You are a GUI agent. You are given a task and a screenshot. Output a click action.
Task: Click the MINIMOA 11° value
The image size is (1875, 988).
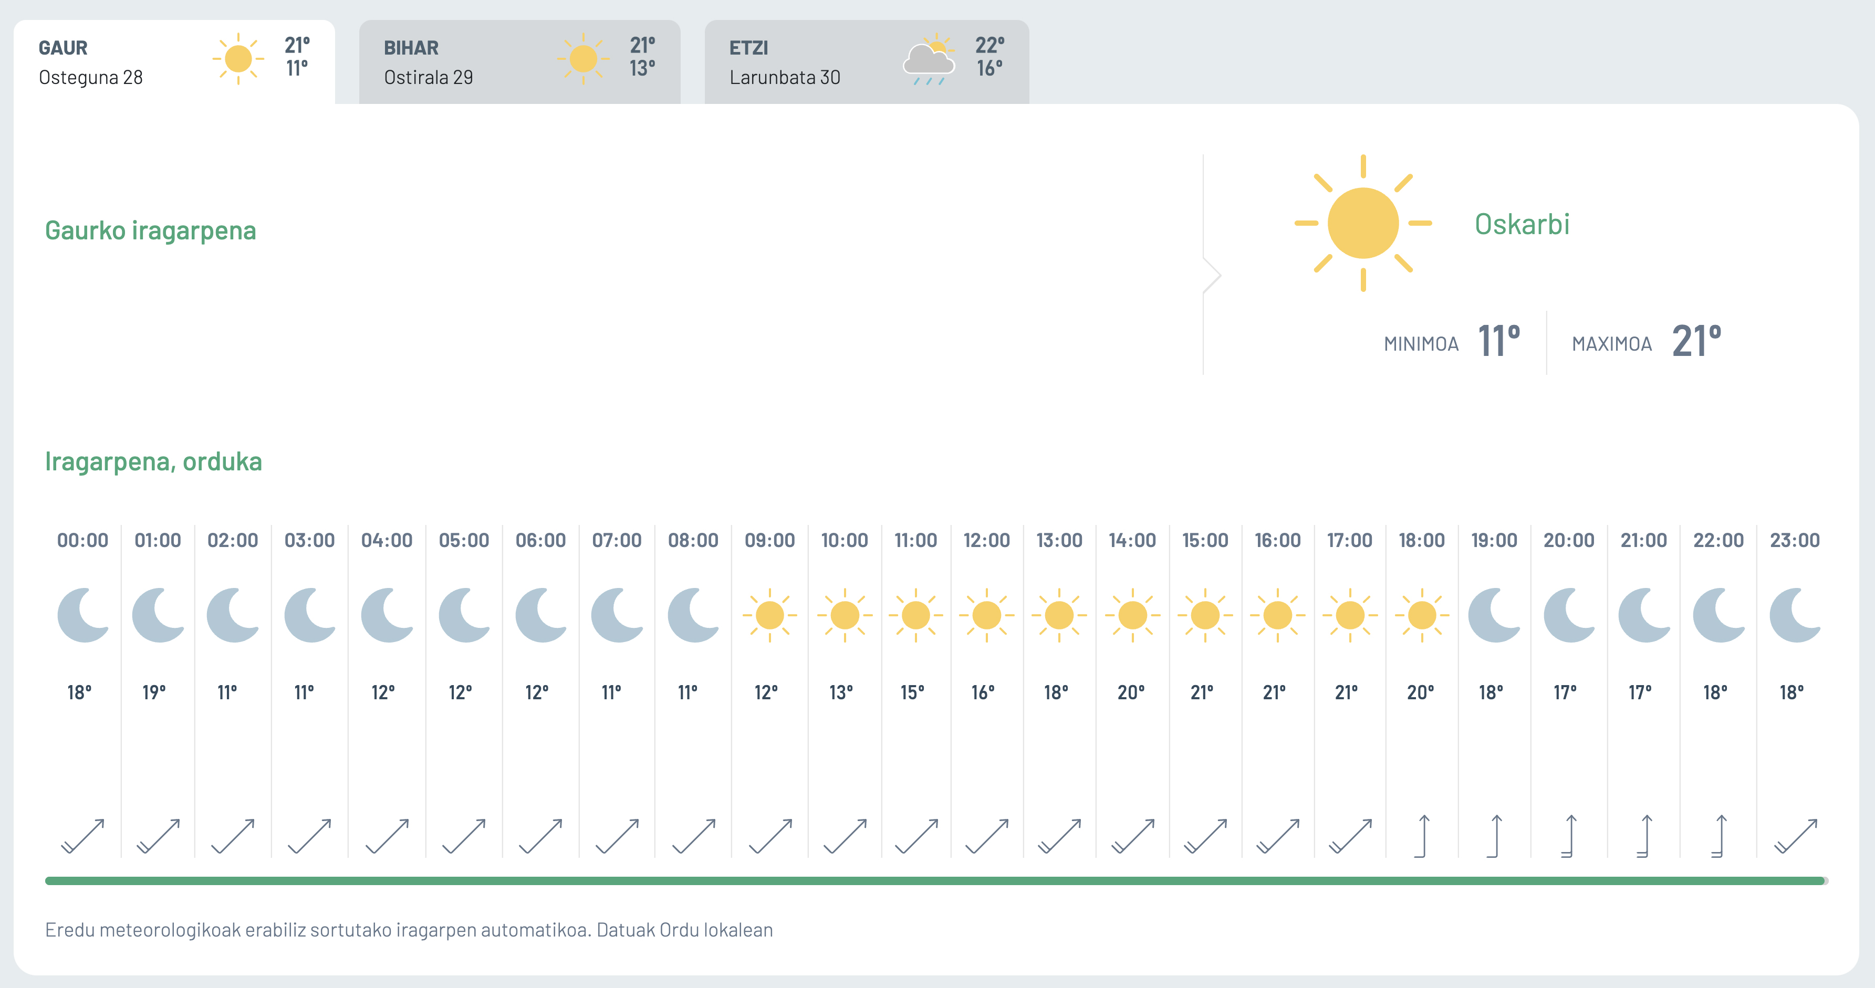pyautogui.click(x=1499, y=341)
